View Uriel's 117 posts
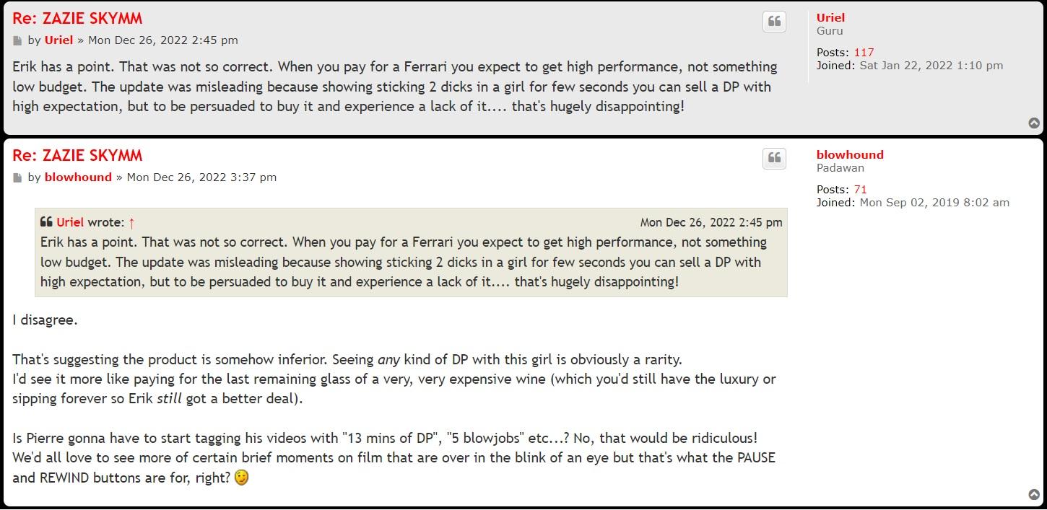 point(864,52)
